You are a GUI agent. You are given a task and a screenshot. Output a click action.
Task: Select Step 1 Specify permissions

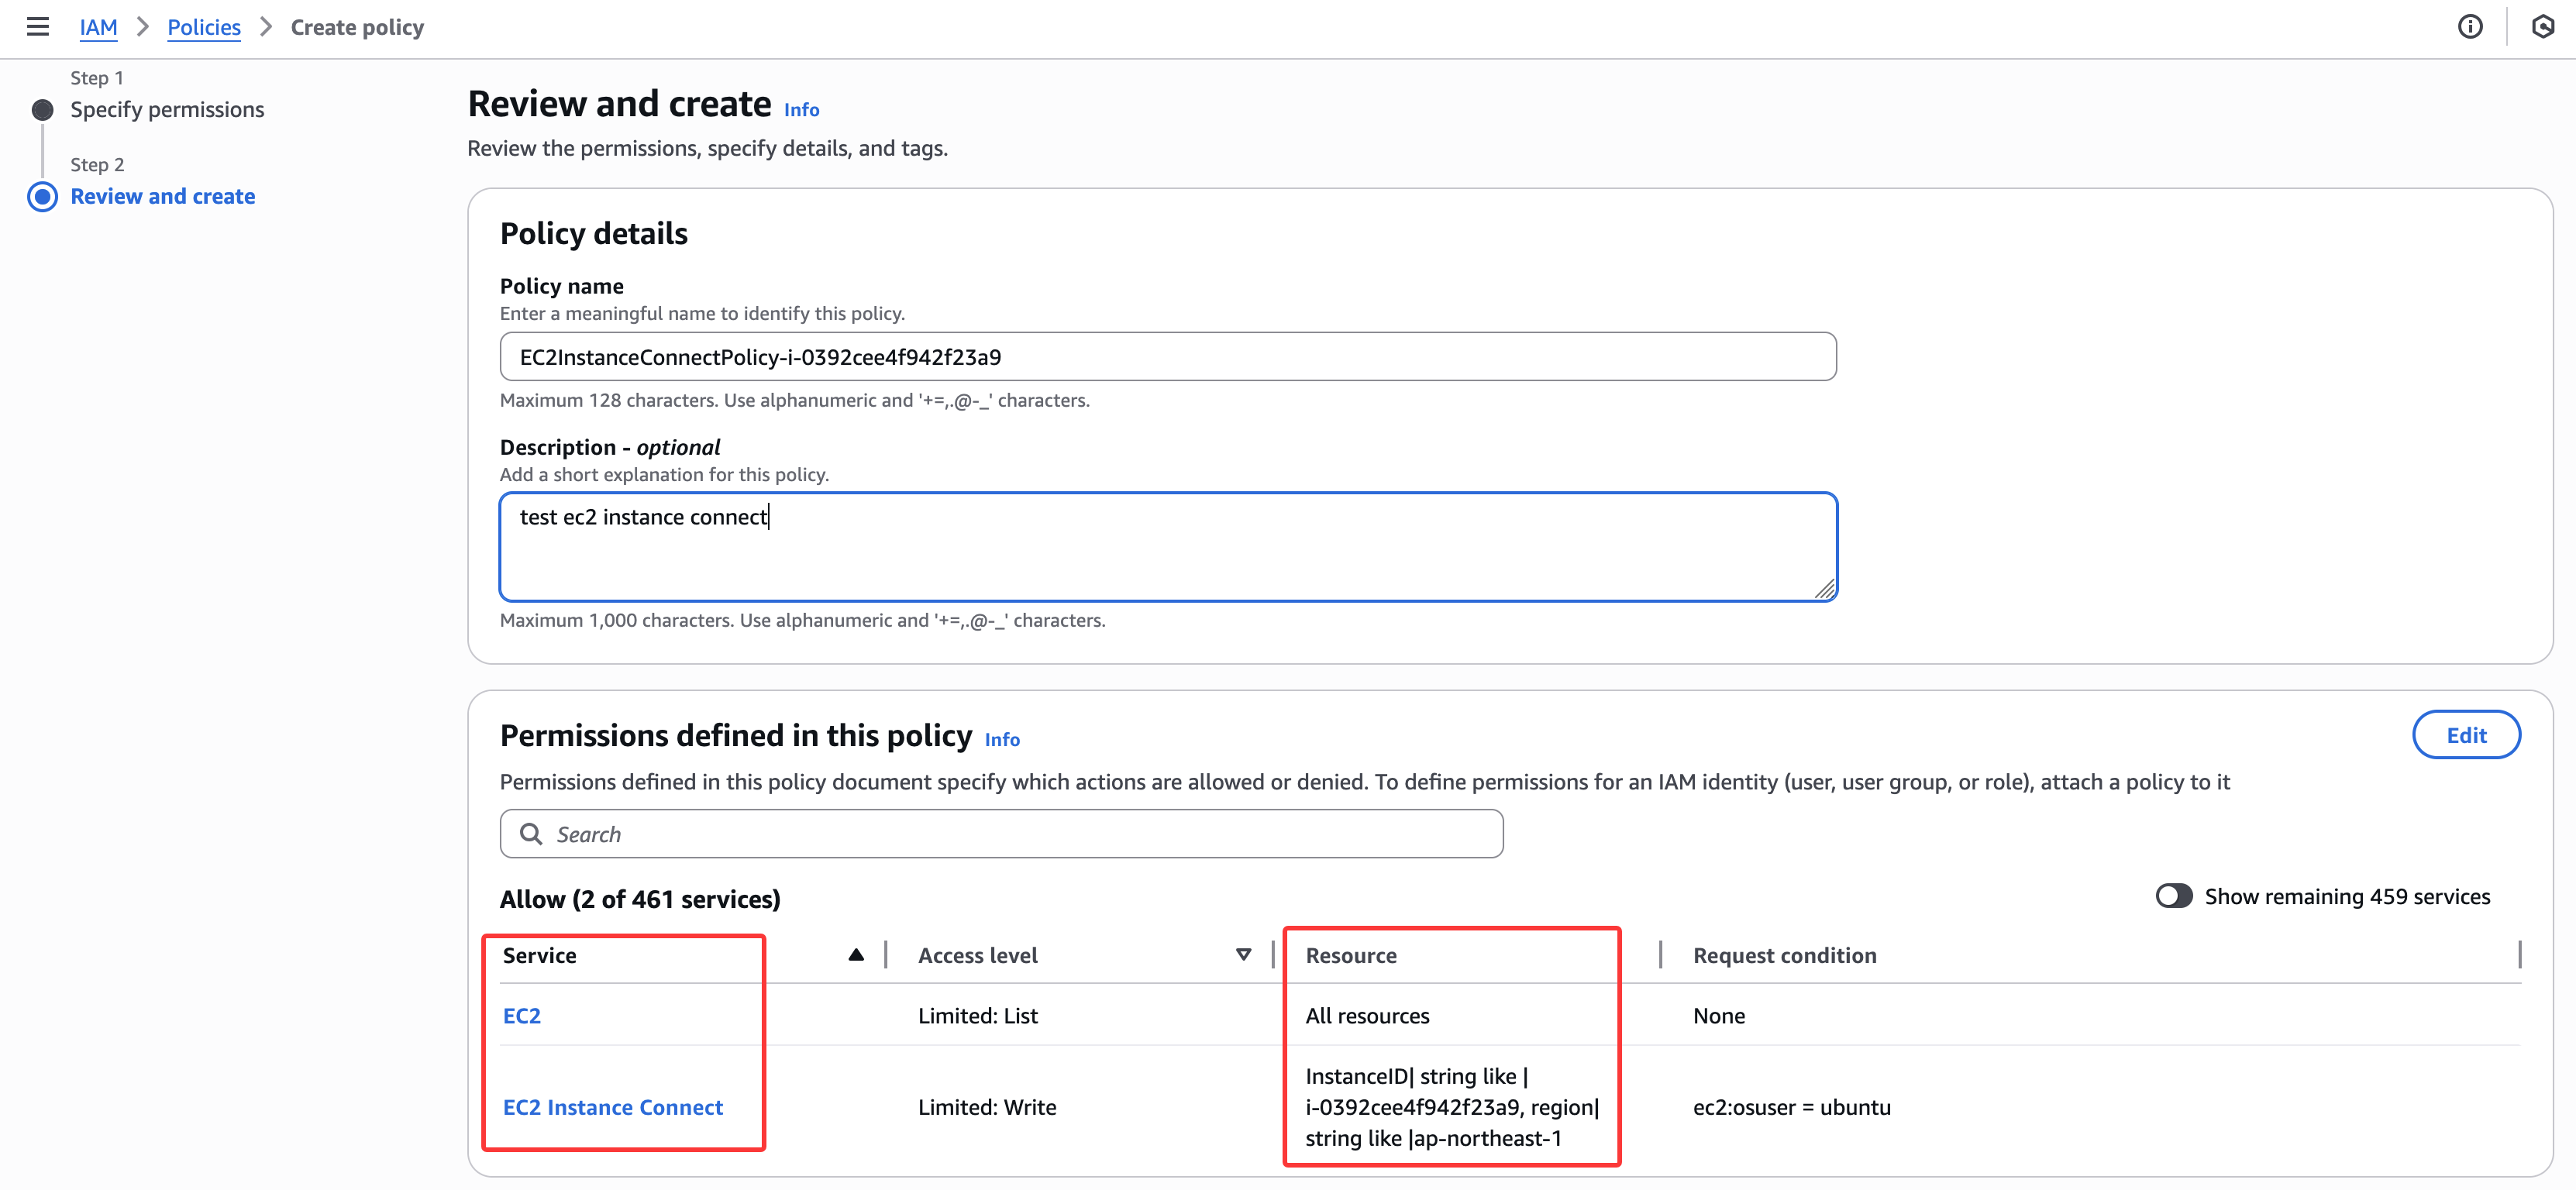coord(167,109)
